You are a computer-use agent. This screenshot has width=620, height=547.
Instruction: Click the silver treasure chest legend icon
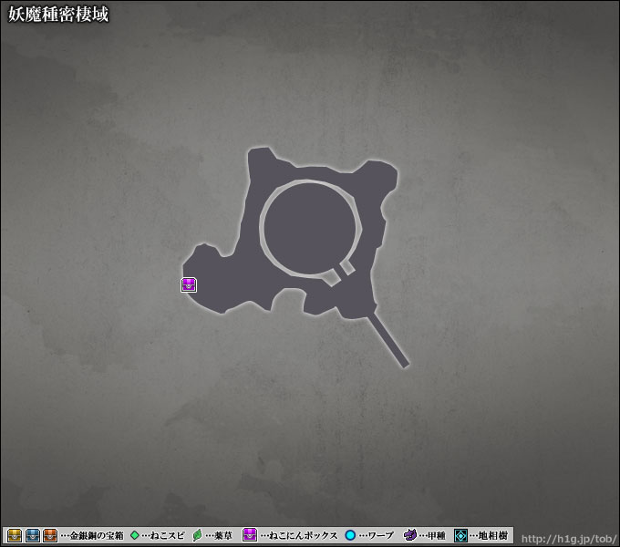(33, 535)
